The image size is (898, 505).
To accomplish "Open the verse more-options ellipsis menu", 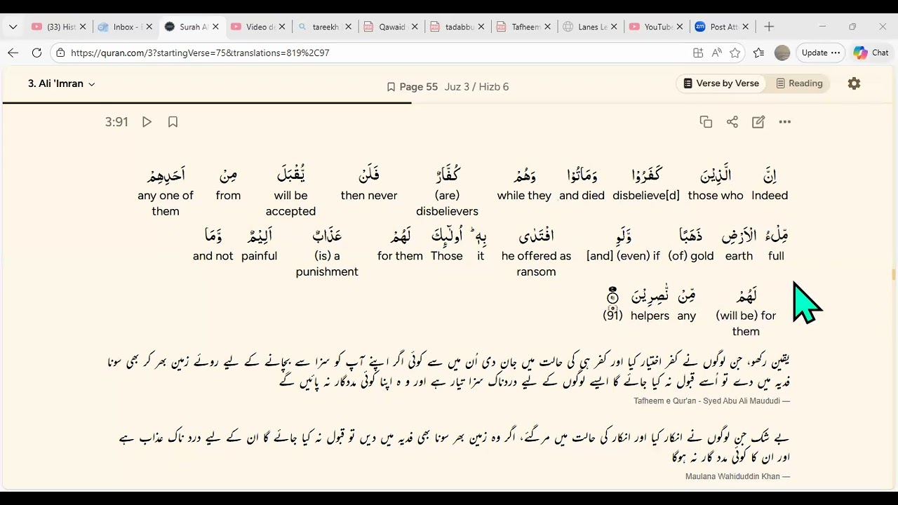I will [785, 122].
